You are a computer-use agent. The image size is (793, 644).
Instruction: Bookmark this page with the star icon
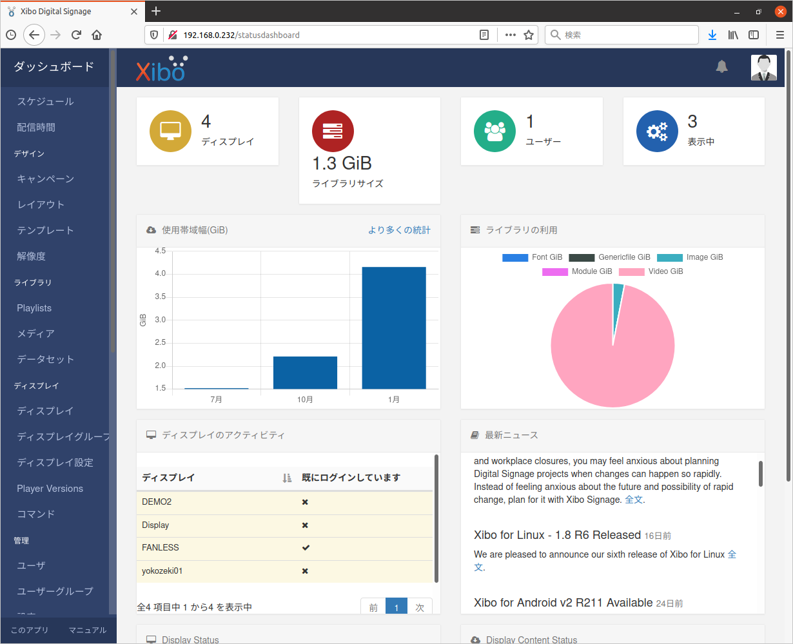point(529,35)
